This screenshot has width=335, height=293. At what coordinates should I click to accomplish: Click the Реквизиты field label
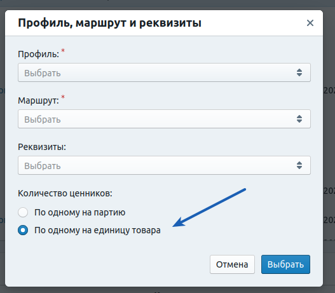[42, 147]
